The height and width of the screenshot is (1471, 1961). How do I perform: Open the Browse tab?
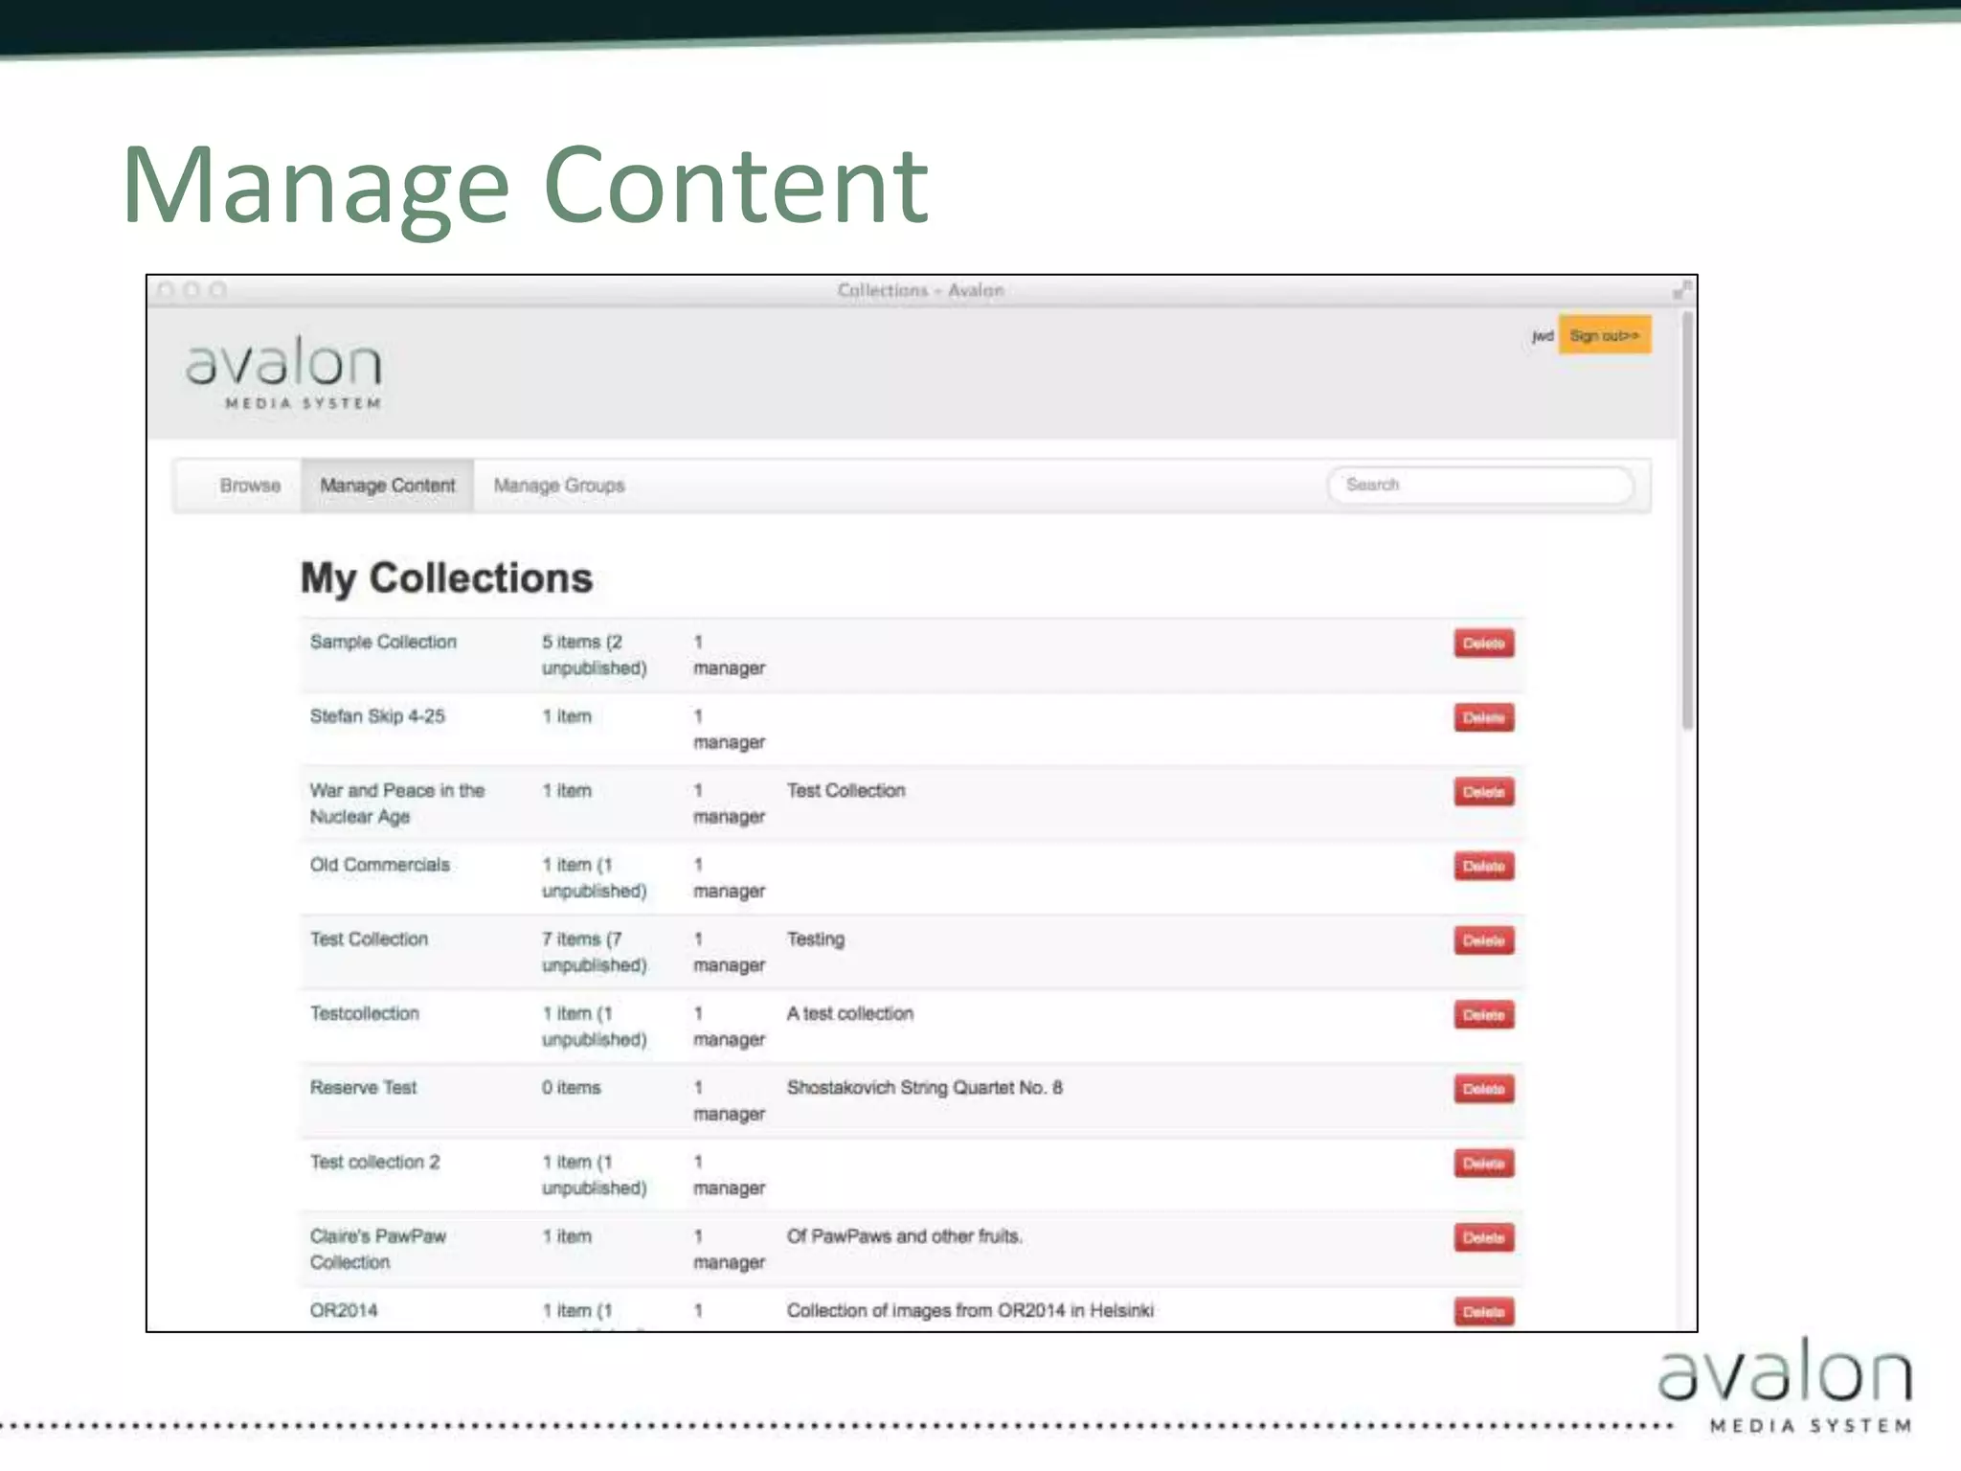[250, 486]
